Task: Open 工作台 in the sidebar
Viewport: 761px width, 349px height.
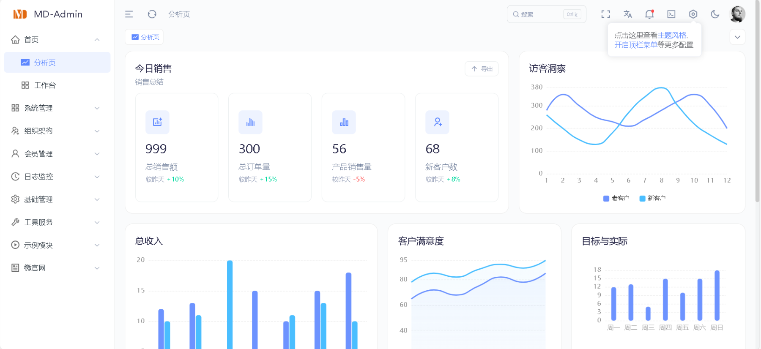Action: (x=57, y=85)
